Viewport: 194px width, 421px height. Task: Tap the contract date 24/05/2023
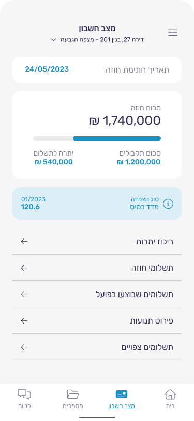[47, 69]
